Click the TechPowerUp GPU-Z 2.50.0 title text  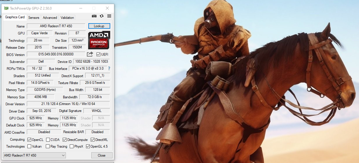[x=31, y=8]
